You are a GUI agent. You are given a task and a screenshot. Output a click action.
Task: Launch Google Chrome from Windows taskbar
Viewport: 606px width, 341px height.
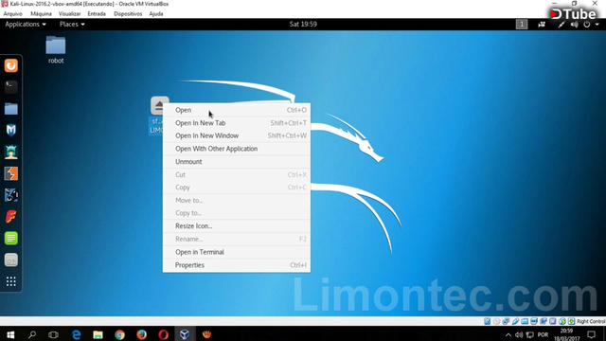(120, 334)
